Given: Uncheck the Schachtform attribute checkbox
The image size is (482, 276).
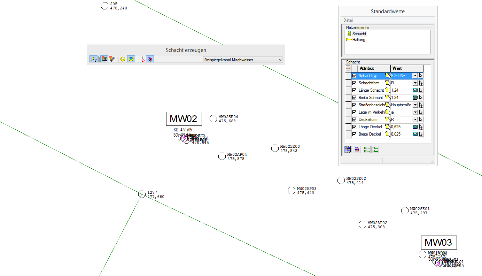Looking at the screenshot, I should [355, 83].
